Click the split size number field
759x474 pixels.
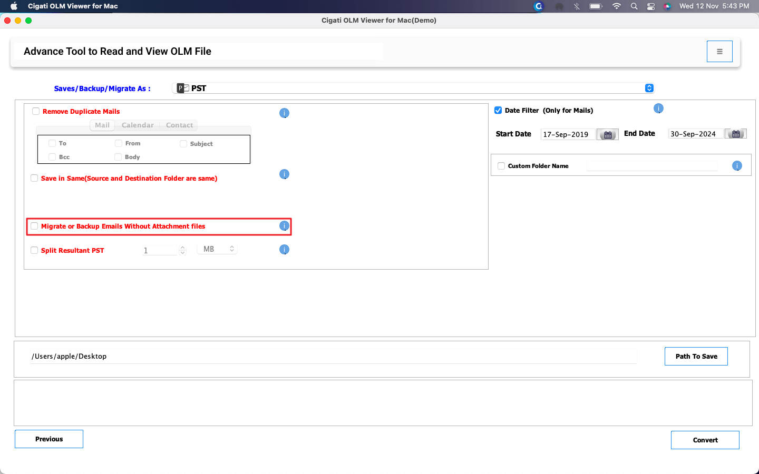pos(160,250)
